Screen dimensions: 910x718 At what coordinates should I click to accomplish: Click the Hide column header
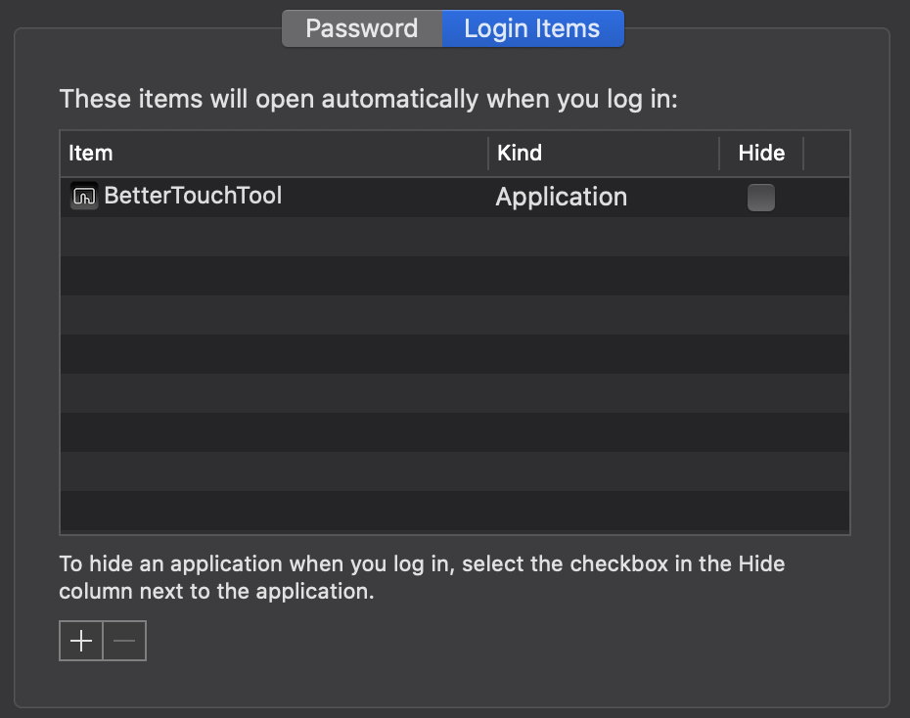click(x=761, y=154)
